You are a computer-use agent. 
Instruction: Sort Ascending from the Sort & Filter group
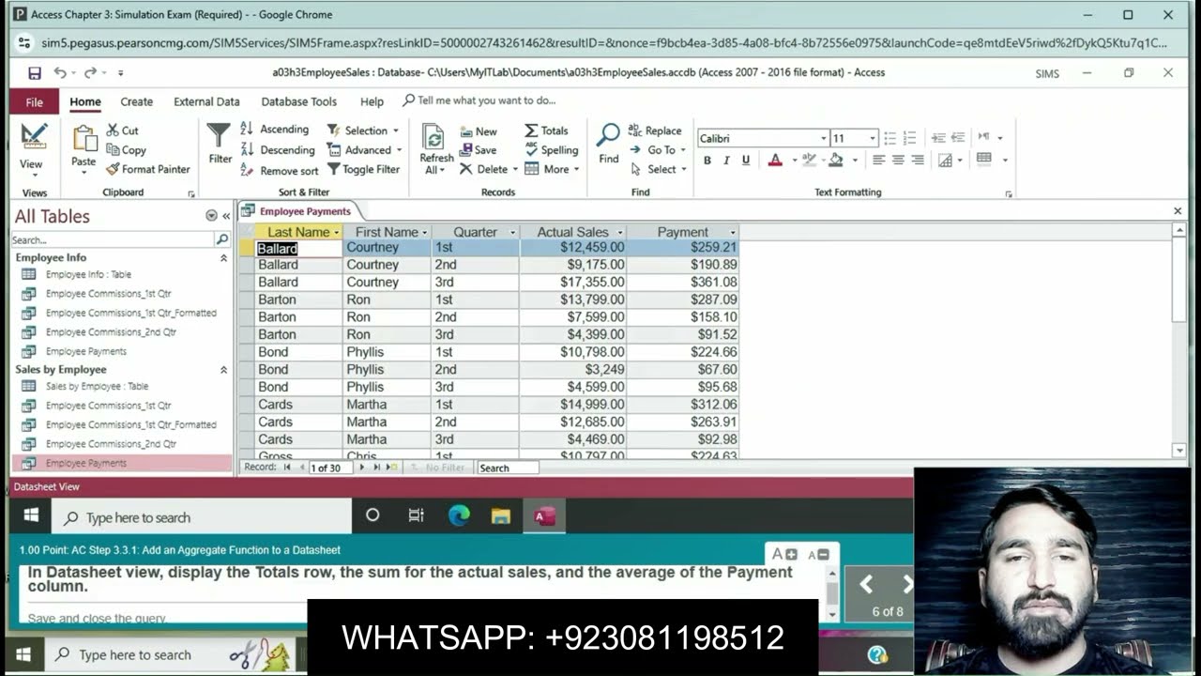(275, 130)
